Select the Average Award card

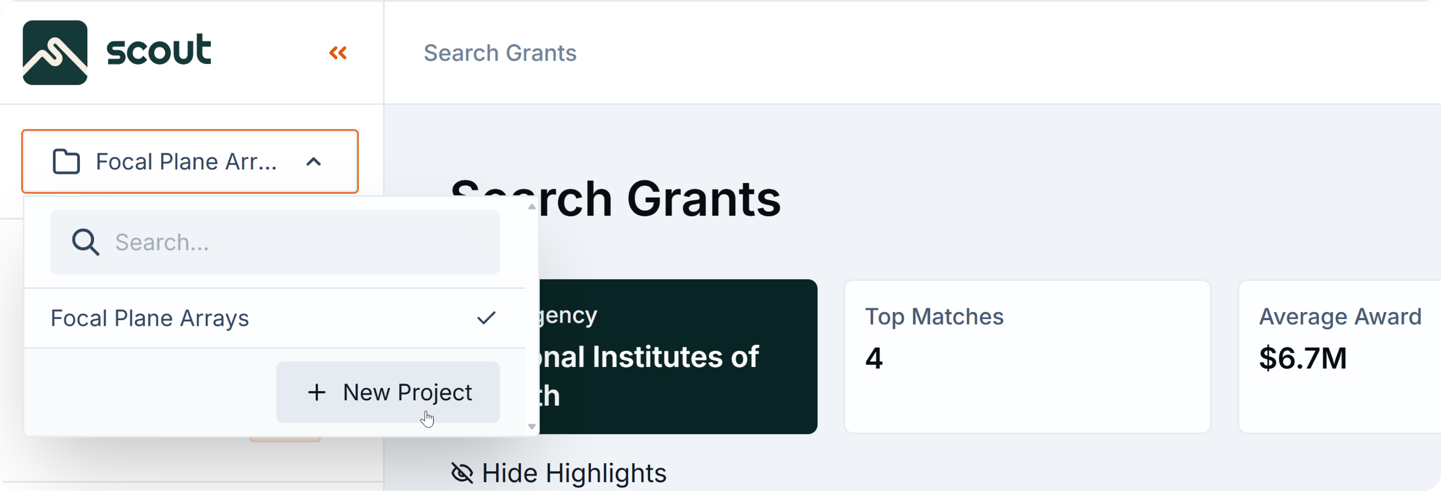(x=1339, y=356)
